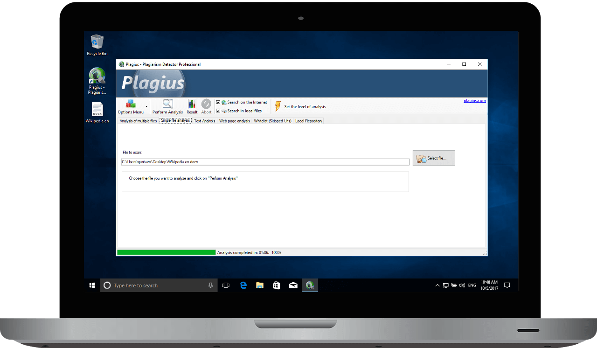Viewport: 597px width, 348px height.
Task: Minimize the Plagius window
Action: click(x=448, y=64)
